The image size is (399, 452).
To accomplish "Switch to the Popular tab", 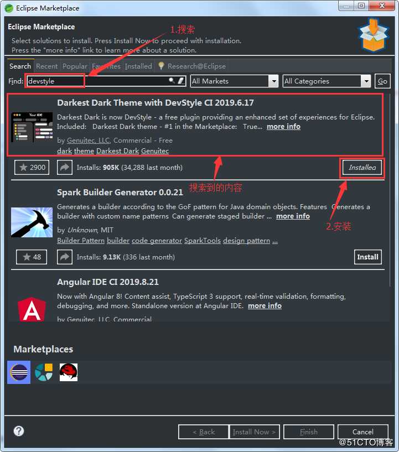I will tap(75, 66).
